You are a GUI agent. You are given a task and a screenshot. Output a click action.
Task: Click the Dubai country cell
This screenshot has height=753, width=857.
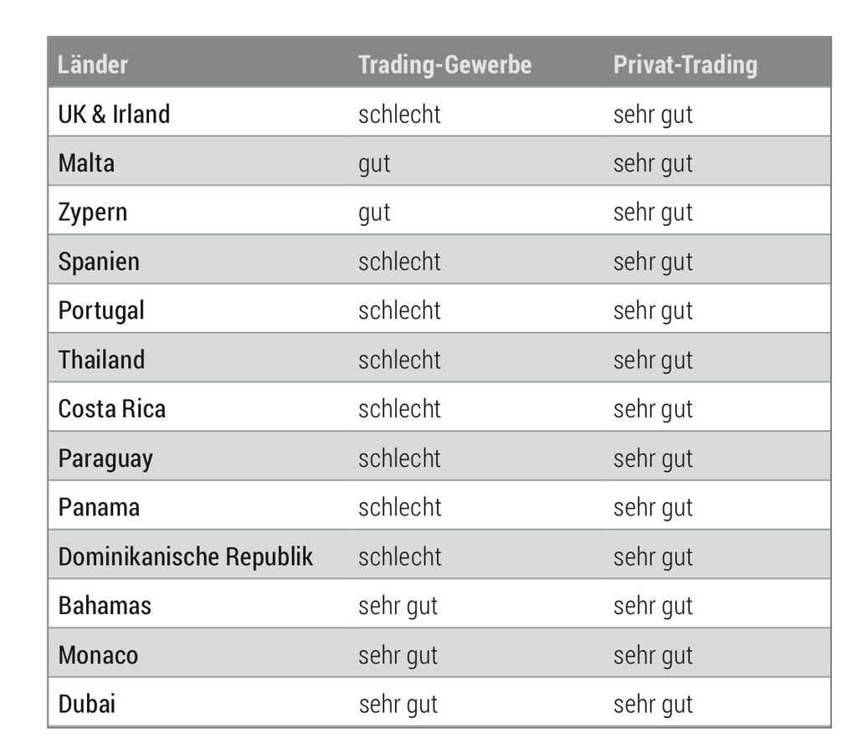coord(86,704)
